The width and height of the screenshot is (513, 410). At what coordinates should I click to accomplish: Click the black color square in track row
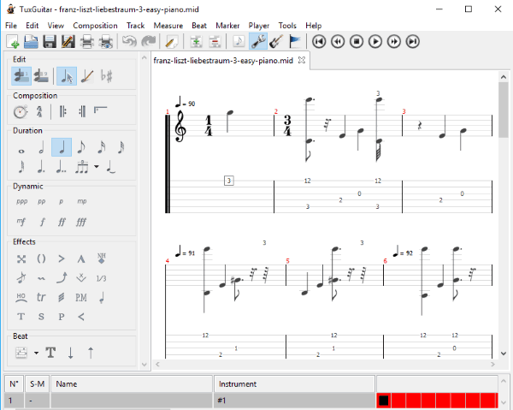click(383, 401)
